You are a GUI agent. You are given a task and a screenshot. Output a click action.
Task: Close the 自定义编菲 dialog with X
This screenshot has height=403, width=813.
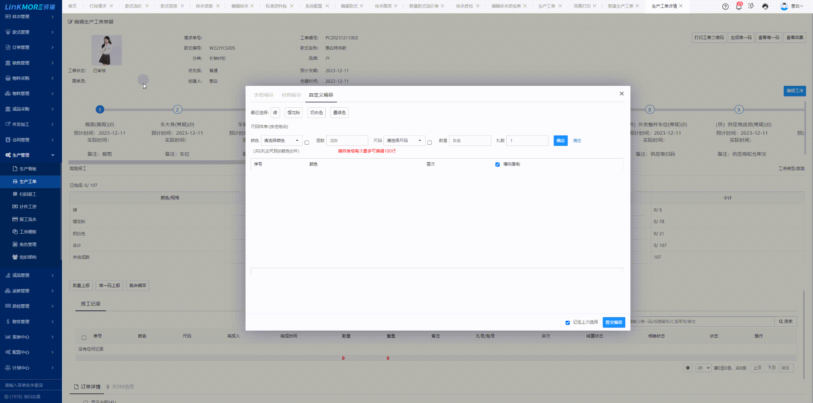point(621,94)
